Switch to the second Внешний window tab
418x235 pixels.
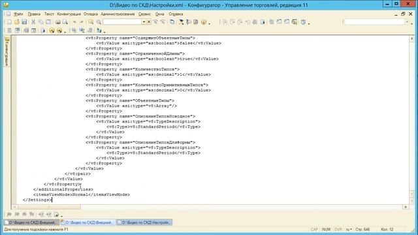pos(88,222)
